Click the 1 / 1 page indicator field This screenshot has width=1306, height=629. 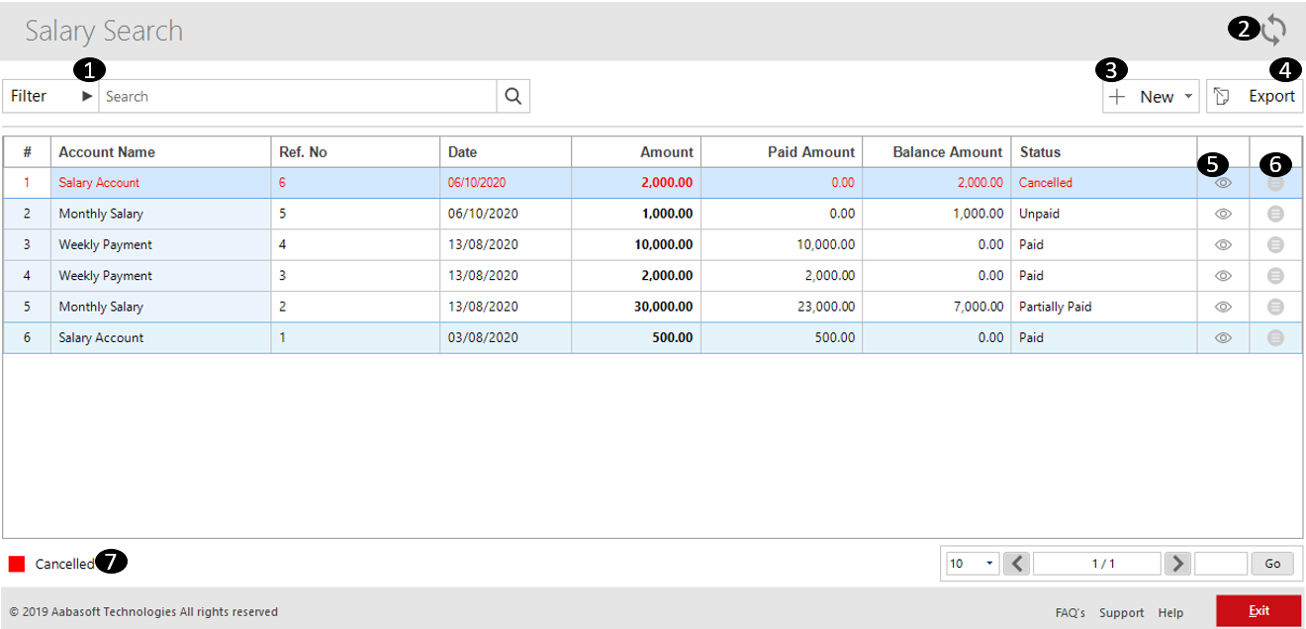point(1097,564)
